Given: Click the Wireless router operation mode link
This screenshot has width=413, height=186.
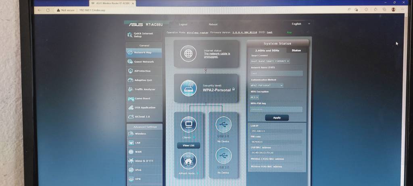Looking at the screenshot, I should tap(198, 33).
